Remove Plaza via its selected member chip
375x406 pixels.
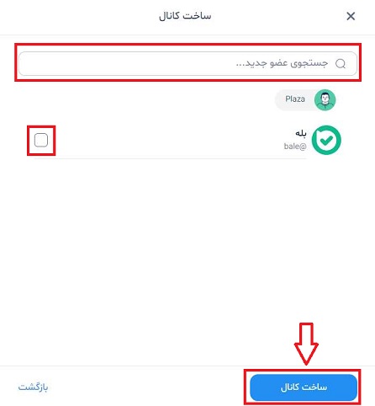point(305,100)
